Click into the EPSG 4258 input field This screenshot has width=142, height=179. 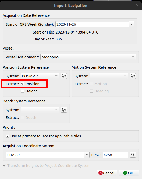point(116,155)
